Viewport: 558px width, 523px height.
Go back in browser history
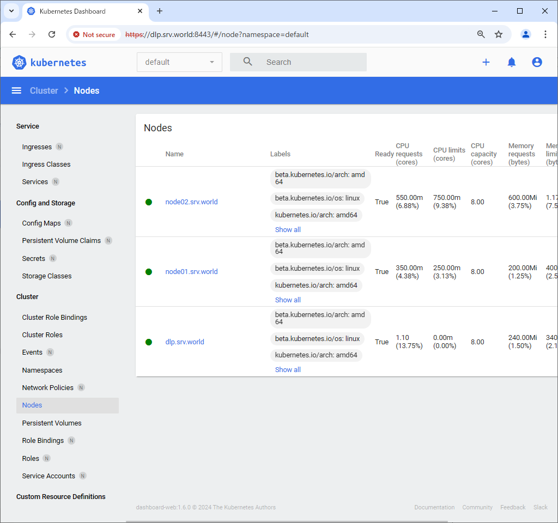[x=13, y=34]
